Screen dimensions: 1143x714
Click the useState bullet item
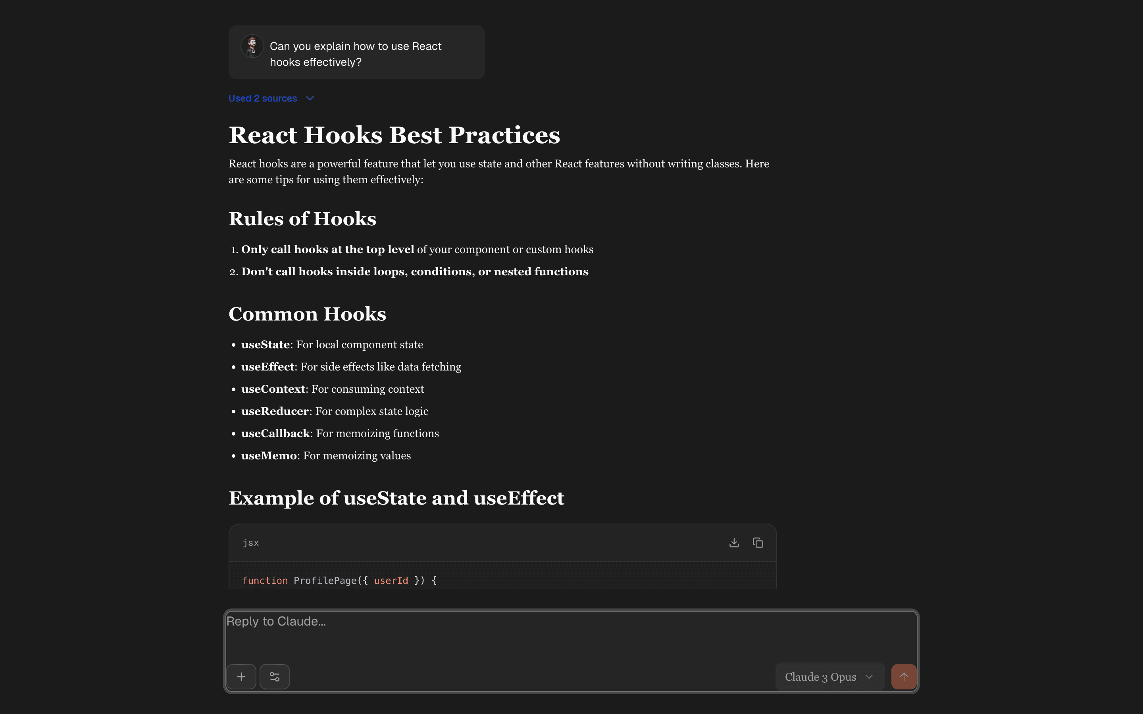coord(331,345)
